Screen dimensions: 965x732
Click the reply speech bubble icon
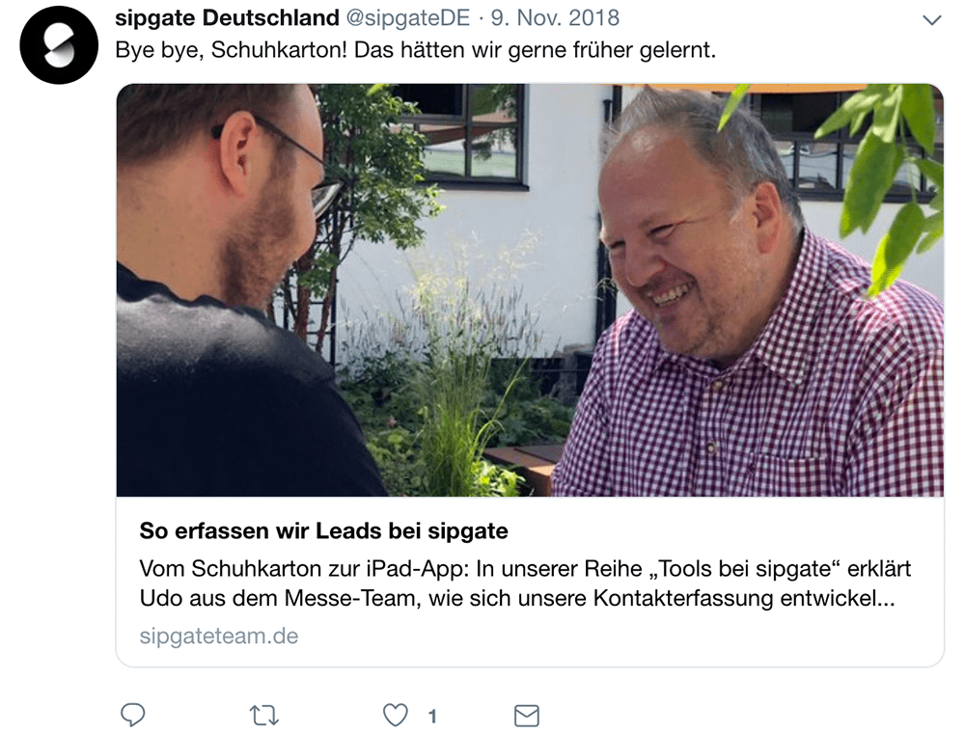pyautogui.click(x=132, y=715)
